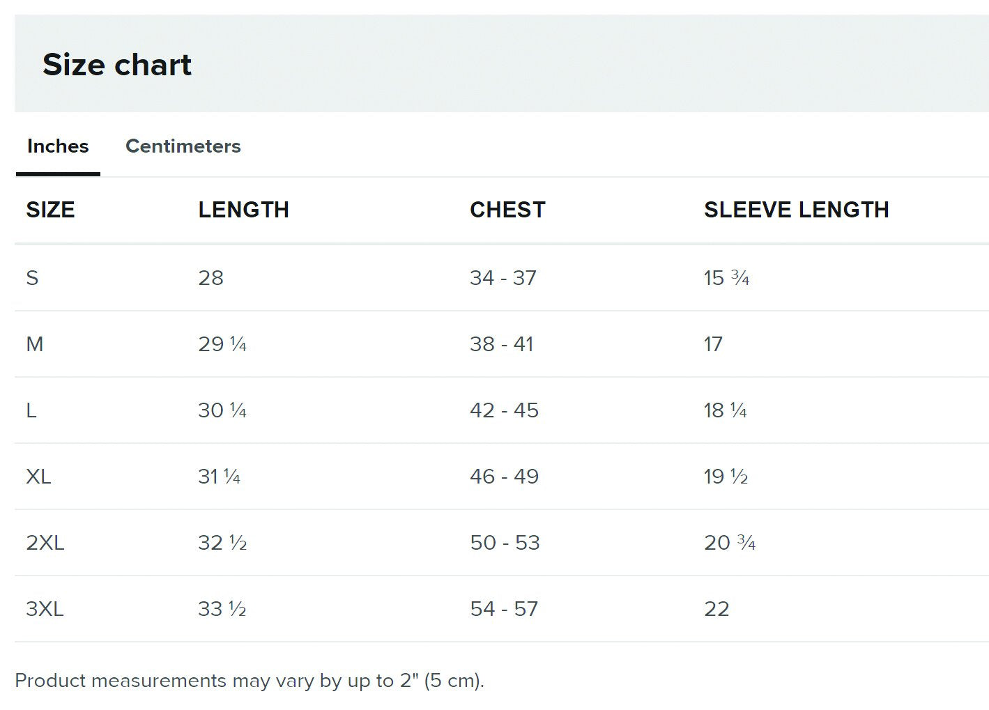Click the 42 - 45 chest value
The height and width of the screenshot is (710, 989).
(504, 410)
